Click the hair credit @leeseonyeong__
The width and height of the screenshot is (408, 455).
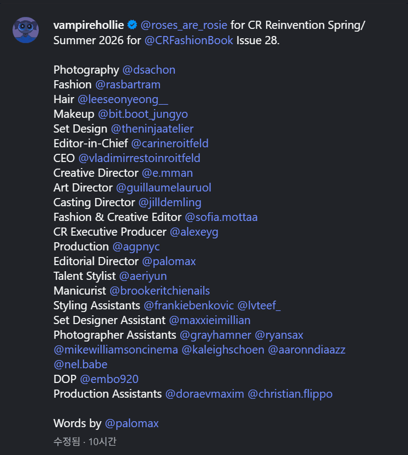coord(123,99)
